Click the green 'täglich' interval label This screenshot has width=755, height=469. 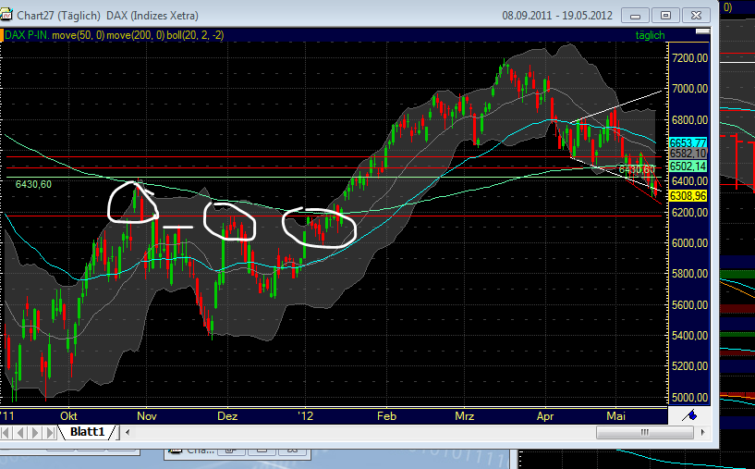coord(650,35)
